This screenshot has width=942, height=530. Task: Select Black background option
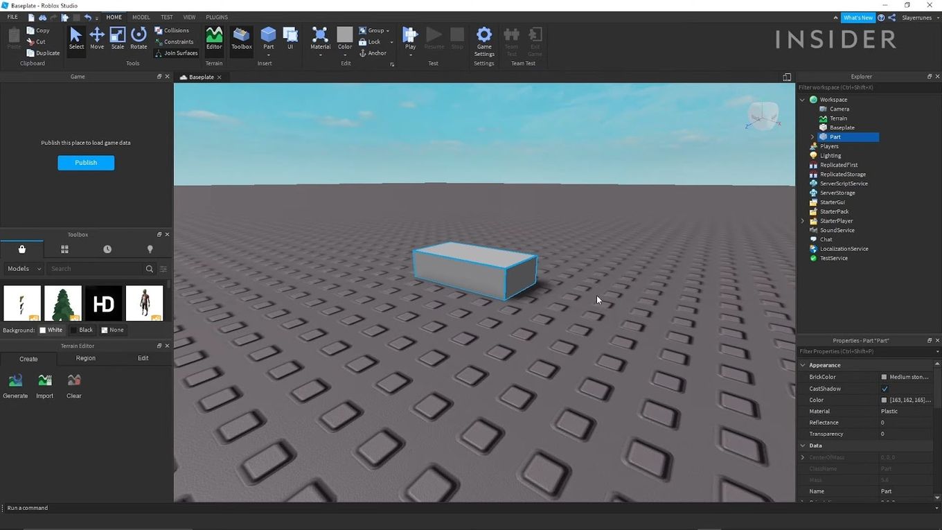point(82,330)
